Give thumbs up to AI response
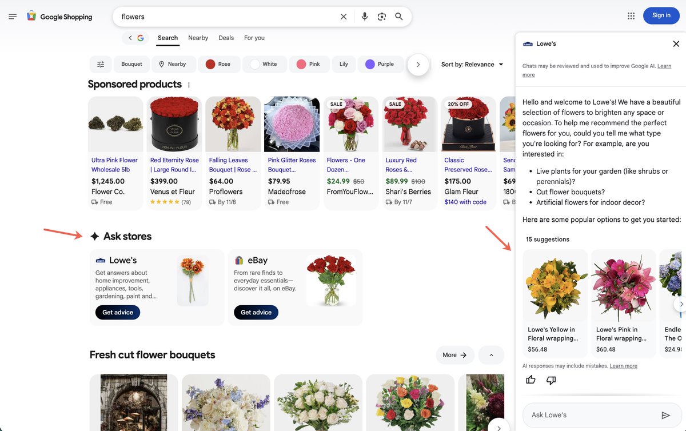The width and height of the screenshot is (686, 431). 531,380
